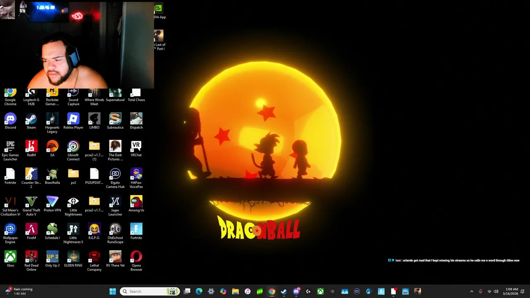Select the LIMBO desktop icon
This screenshot has width=530, height=298.
point(94,121)
